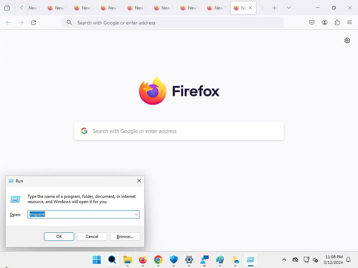The image size is (358, 268).
Task: Close the Run dialog
Action: tap(139, 181)
